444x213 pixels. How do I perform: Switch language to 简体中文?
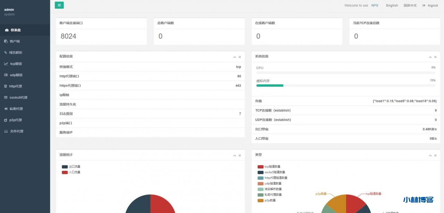coord(410,6)
